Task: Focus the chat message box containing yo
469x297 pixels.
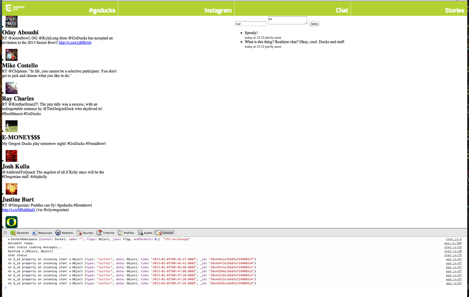Action: click(287, 20)
